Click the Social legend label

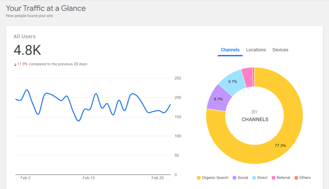pos(243,178)
